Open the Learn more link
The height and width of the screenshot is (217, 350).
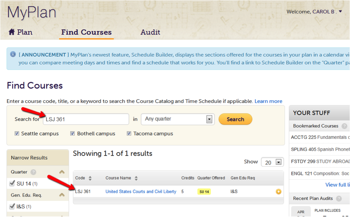click(x=268, y=101)
